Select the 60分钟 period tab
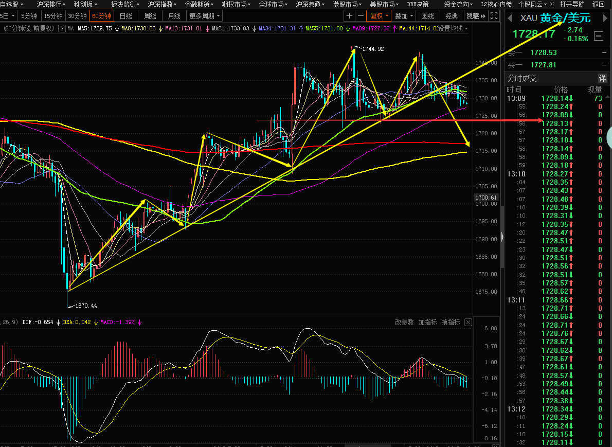The width and height of the screenshot is (612, 447). (x=101, y=16)
